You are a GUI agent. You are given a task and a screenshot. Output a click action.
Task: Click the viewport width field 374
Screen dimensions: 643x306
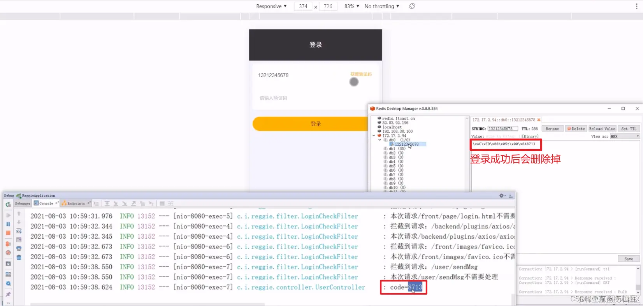pos(303,6)
